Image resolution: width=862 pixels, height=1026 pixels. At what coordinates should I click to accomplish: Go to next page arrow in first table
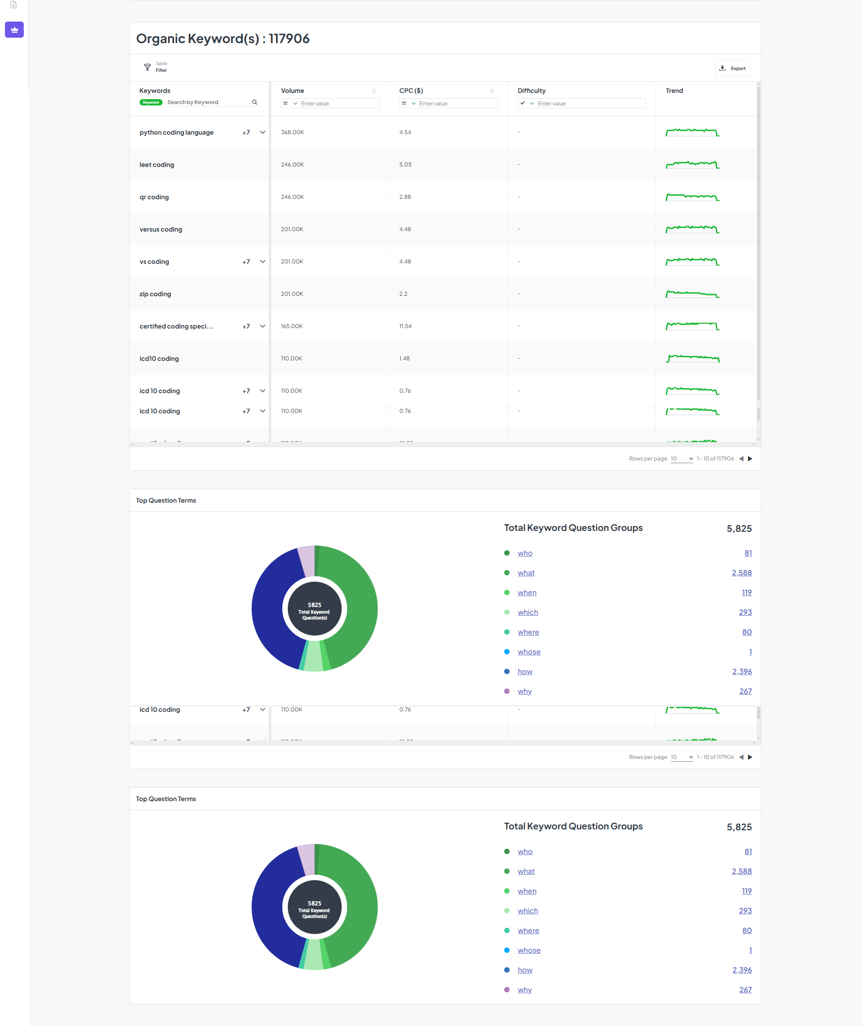tap(750, 459)
